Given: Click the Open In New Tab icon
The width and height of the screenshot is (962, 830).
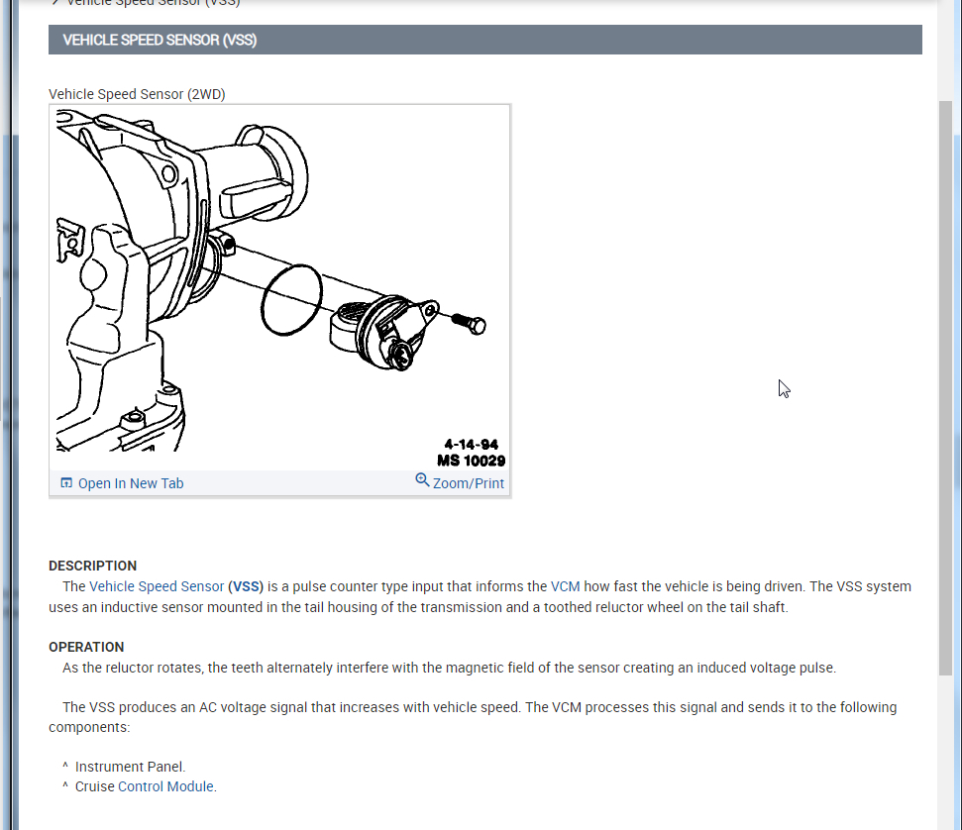Looking at the screenshot, I should [66, 482].
